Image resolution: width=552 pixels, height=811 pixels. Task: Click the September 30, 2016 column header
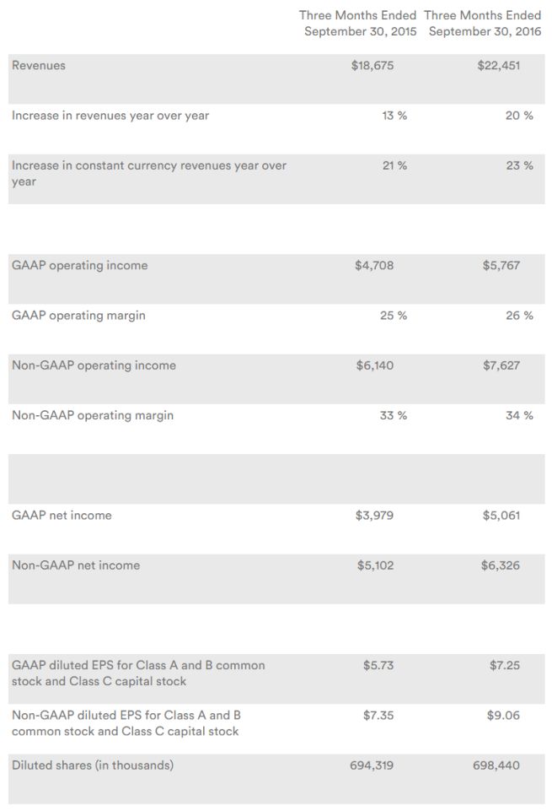click(484, 24)
